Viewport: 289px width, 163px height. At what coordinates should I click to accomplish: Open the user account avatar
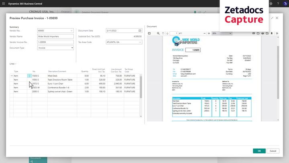tap(285, 4)
